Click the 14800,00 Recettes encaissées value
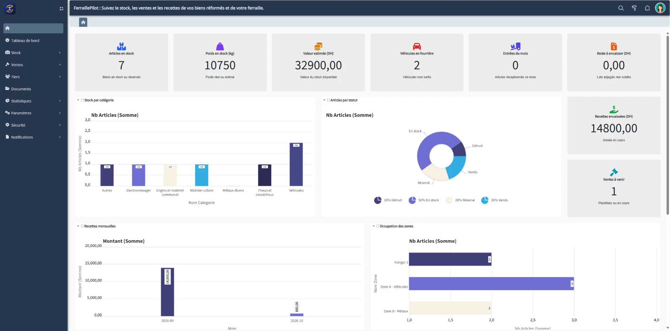Image resolution: width=670 pixels, height=331 pixels. pos(614,128)
